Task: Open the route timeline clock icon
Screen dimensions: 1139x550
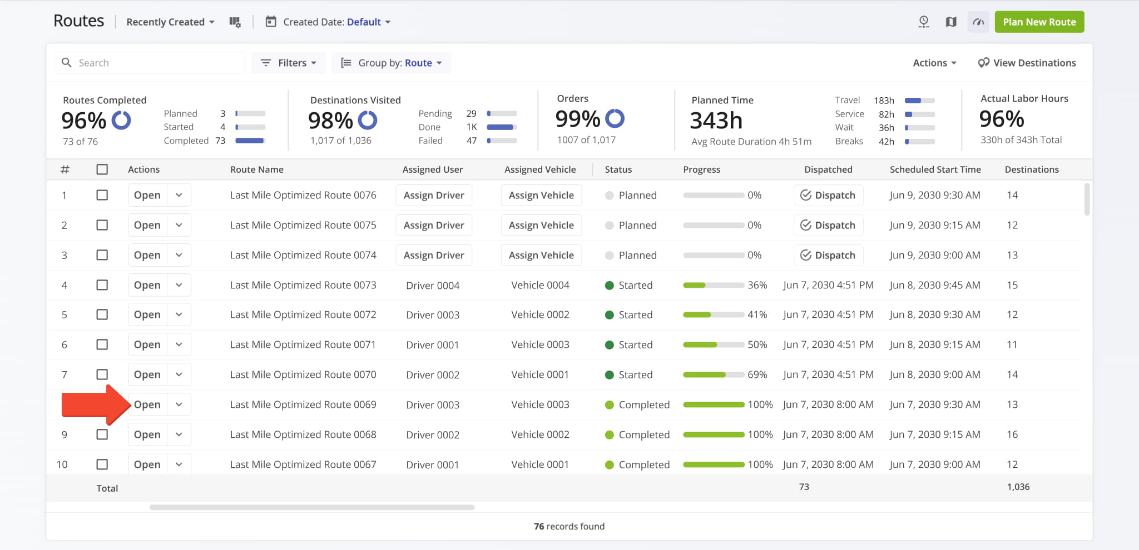Action: tap(923, 22)
